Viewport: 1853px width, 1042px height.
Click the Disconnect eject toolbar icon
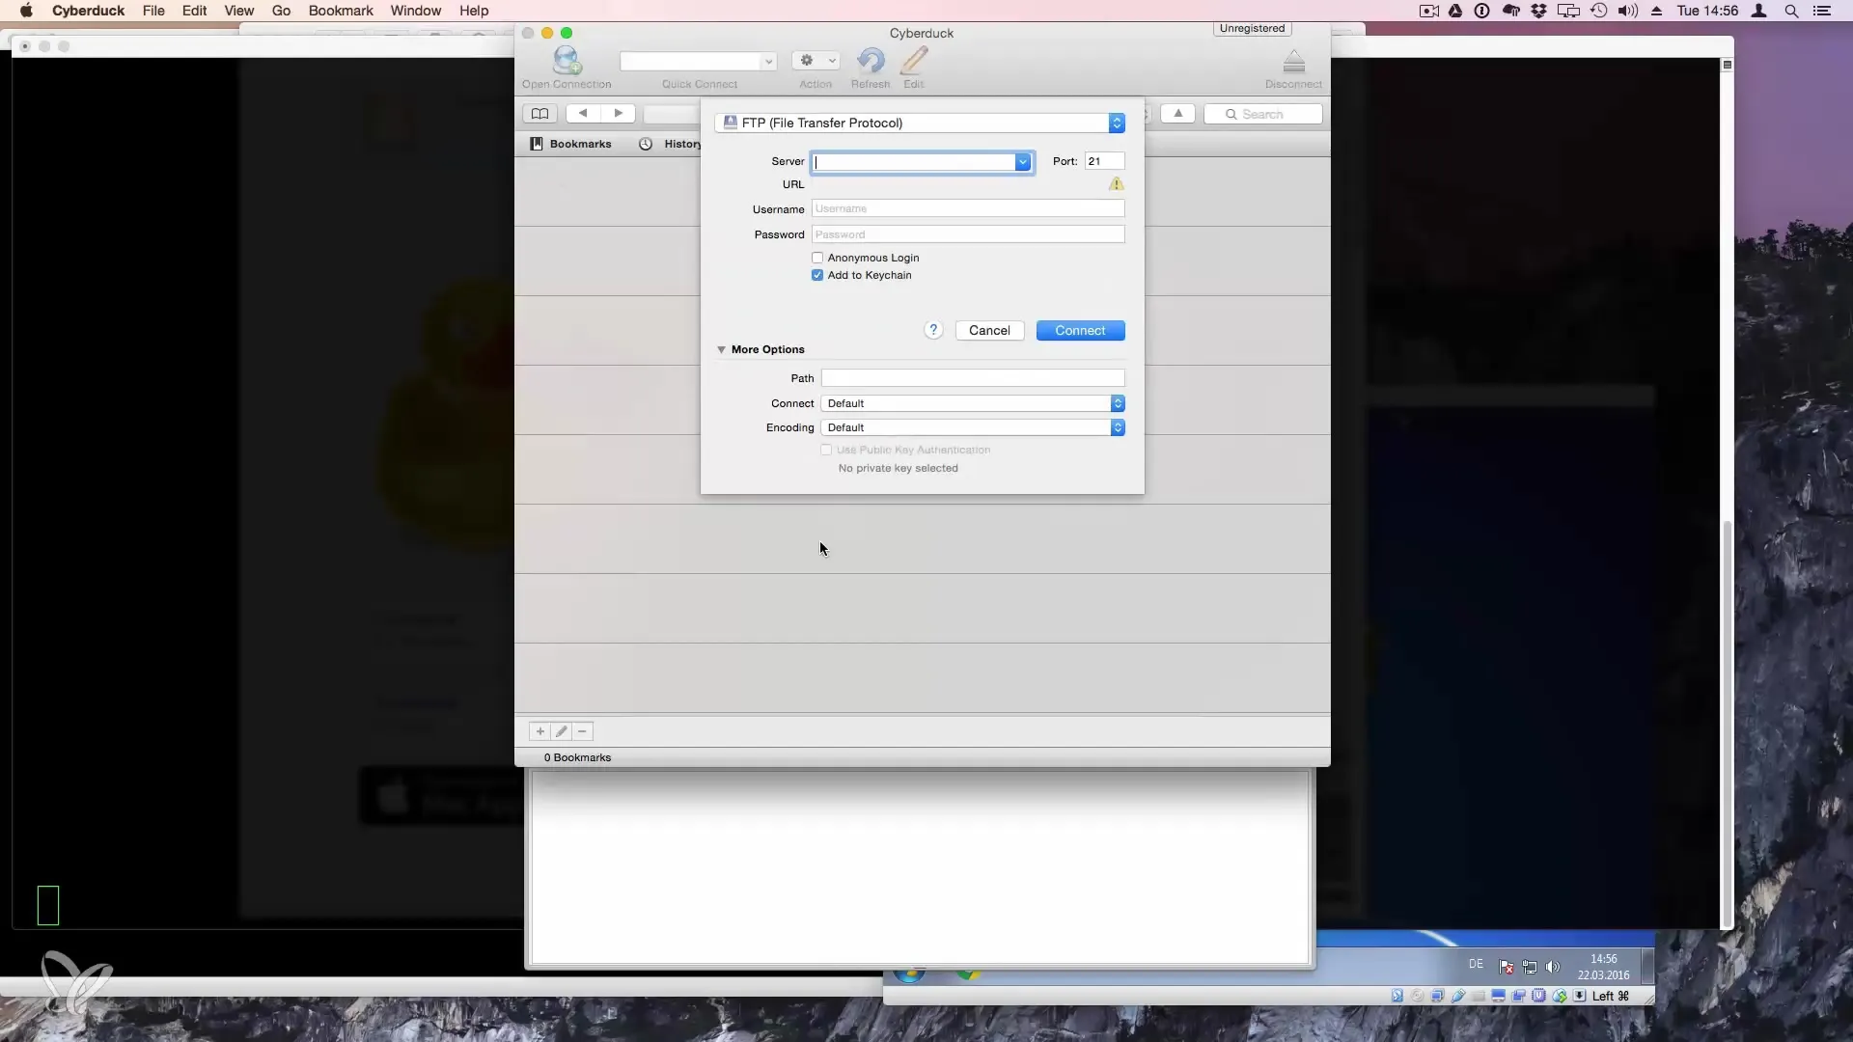pos(1294,62)
